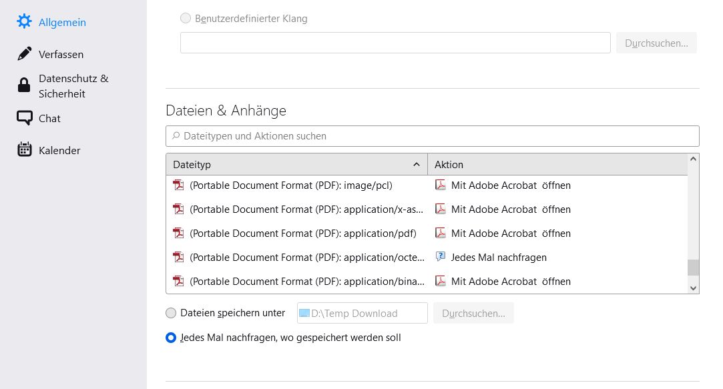
Task: Click the Kalender calendar icon
Action: 25,150
